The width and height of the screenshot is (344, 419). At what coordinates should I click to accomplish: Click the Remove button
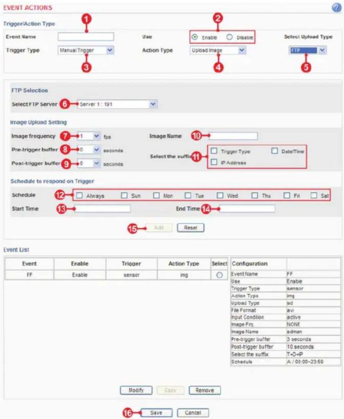pos(205,390)
